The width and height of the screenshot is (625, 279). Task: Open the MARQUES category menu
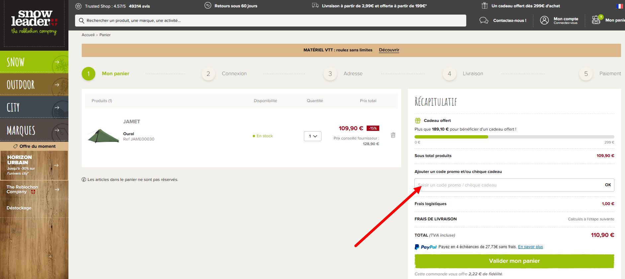(34, 130)
